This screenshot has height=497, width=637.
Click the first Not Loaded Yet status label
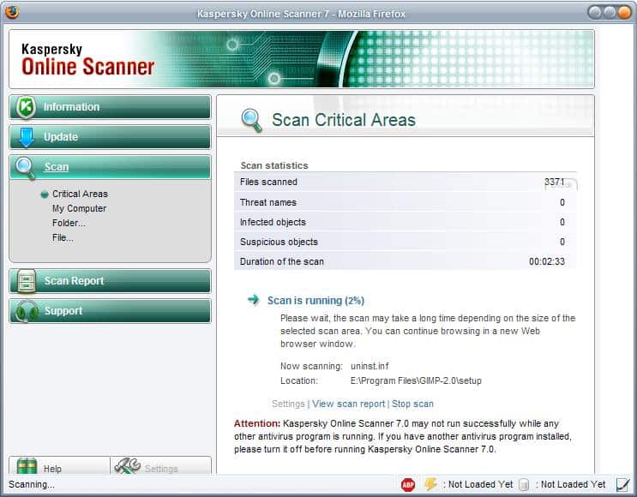(x=480, y=484)
